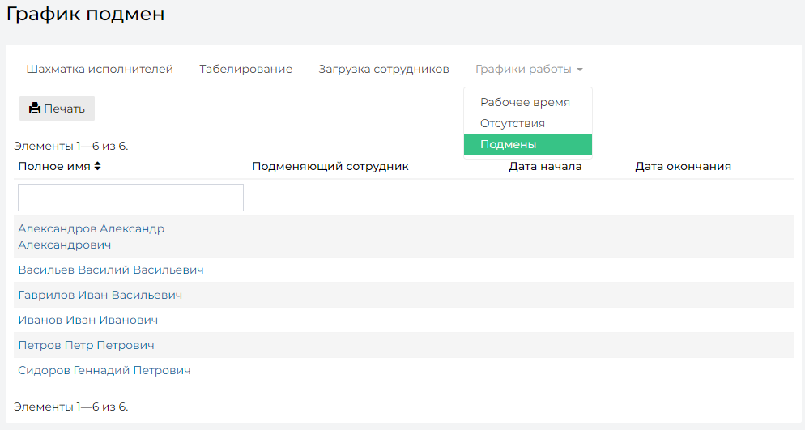Focus the full name filter input field
805x430 pixels.
[x=130, y=198]
